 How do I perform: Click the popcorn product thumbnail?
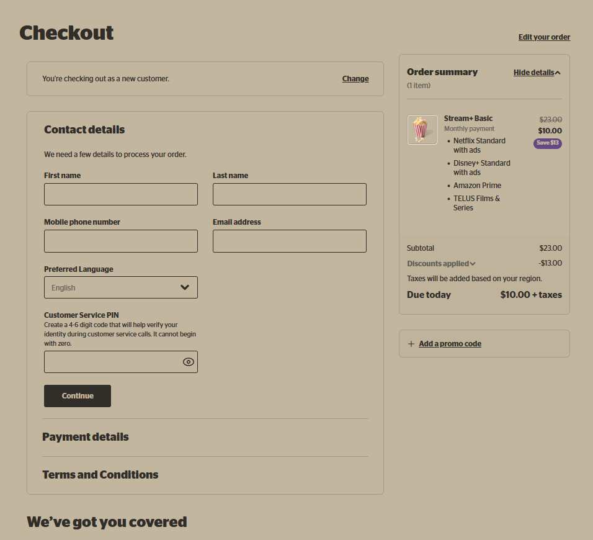coord(422,130)
